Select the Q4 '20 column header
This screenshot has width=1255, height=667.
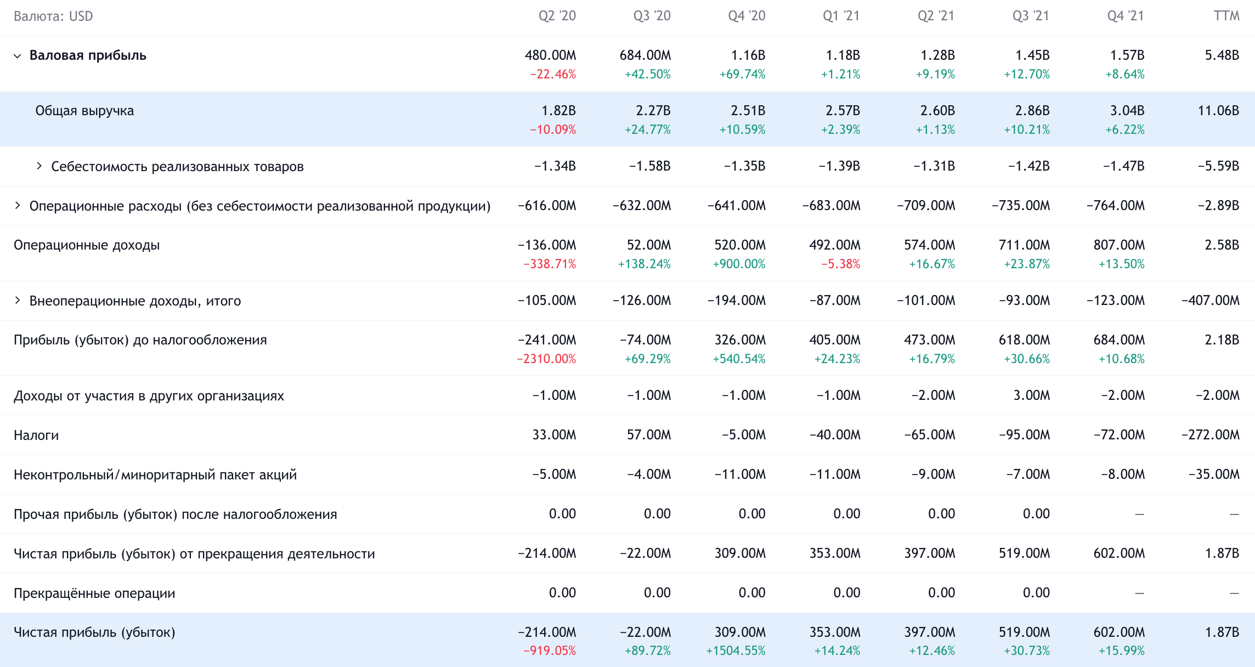747,16
